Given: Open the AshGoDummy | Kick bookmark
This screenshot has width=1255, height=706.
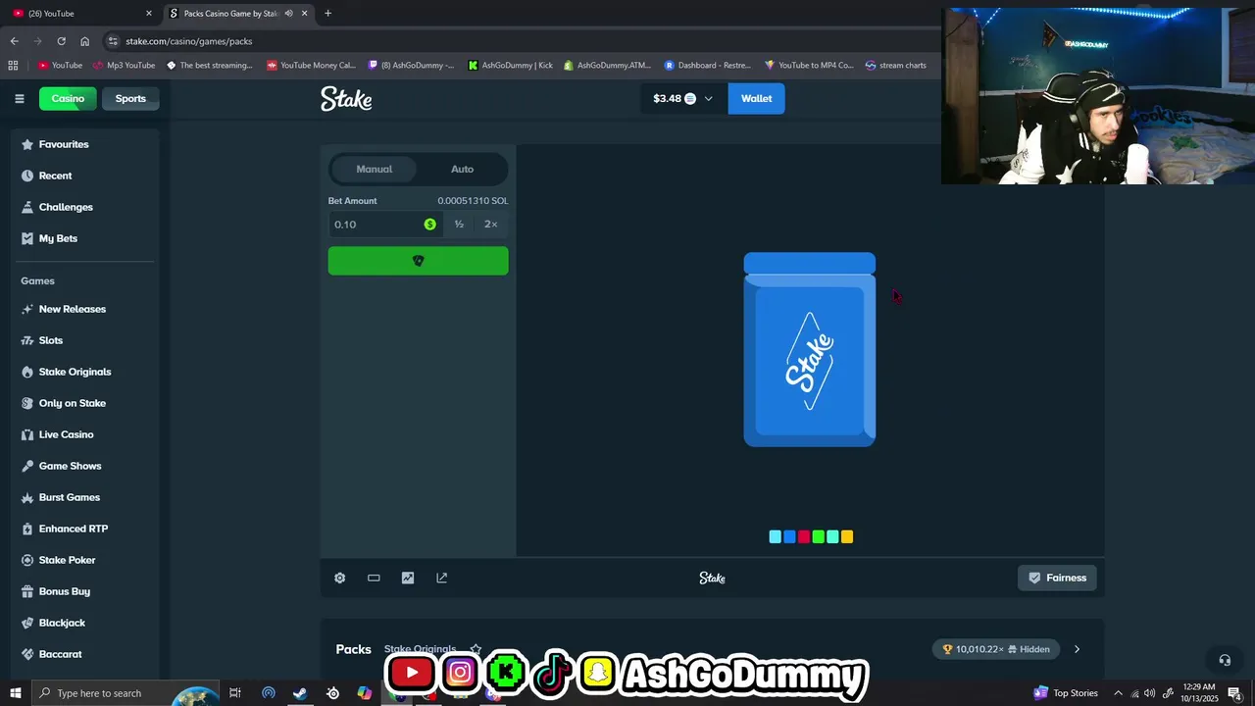Looking at the screenshot, I should [510, 66].
